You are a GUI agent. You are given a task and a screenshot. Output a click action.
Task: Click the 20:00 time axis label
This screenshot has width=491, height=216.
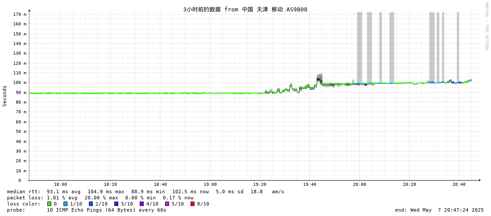359,185
